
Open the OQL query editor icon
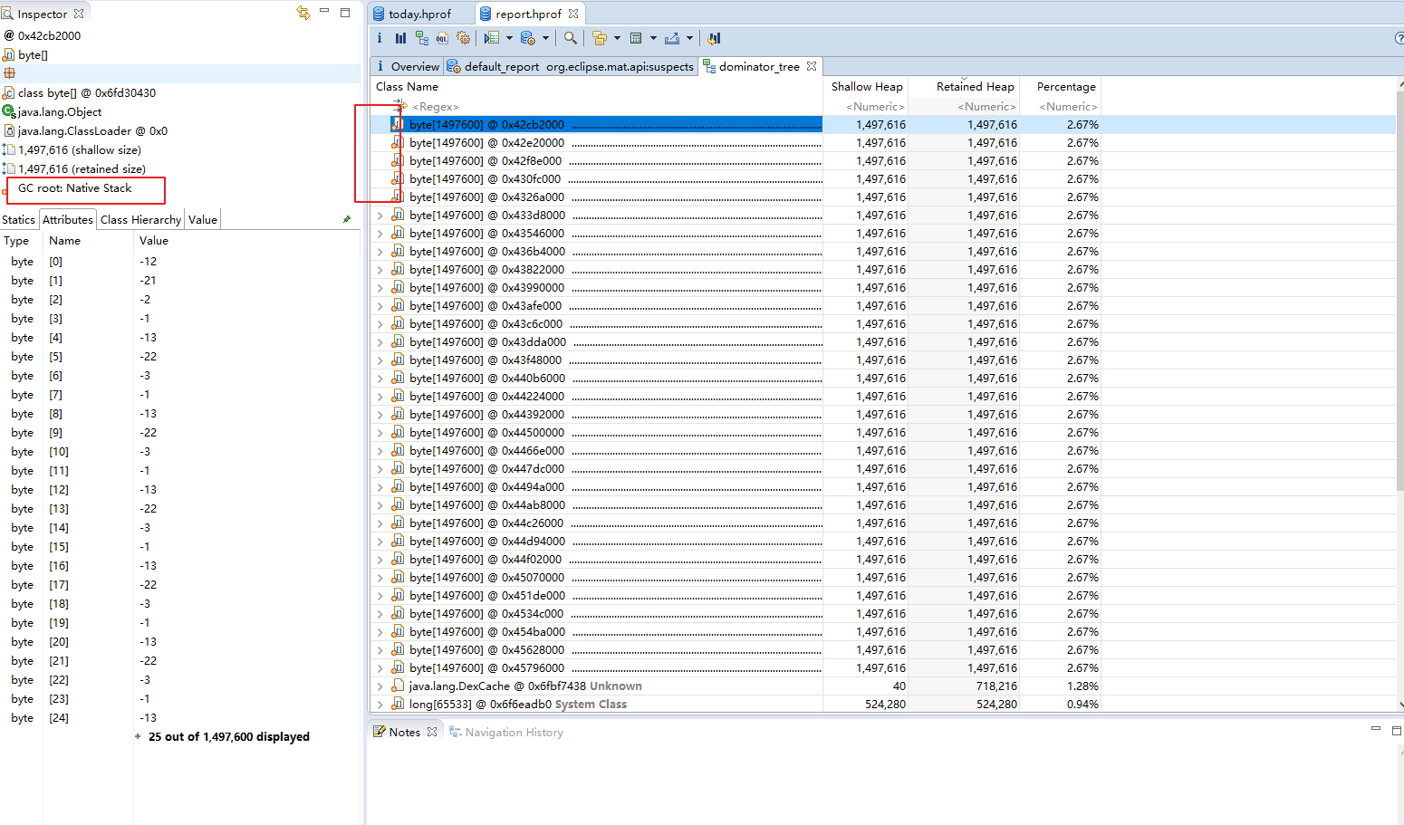[x=443, y=38]
